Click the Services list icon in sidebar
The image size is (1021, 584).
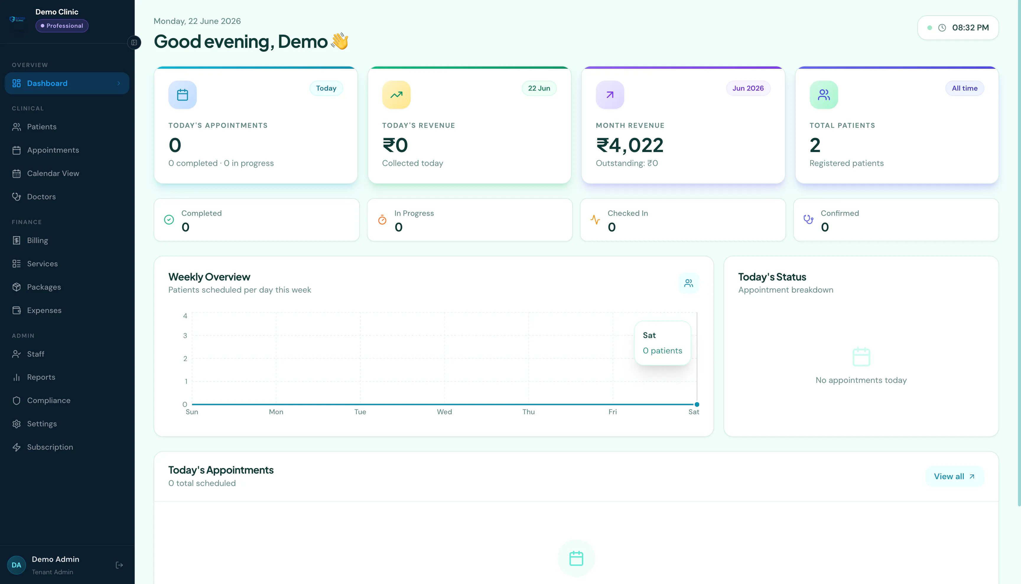pyautogui.click(x=17, y=264)
